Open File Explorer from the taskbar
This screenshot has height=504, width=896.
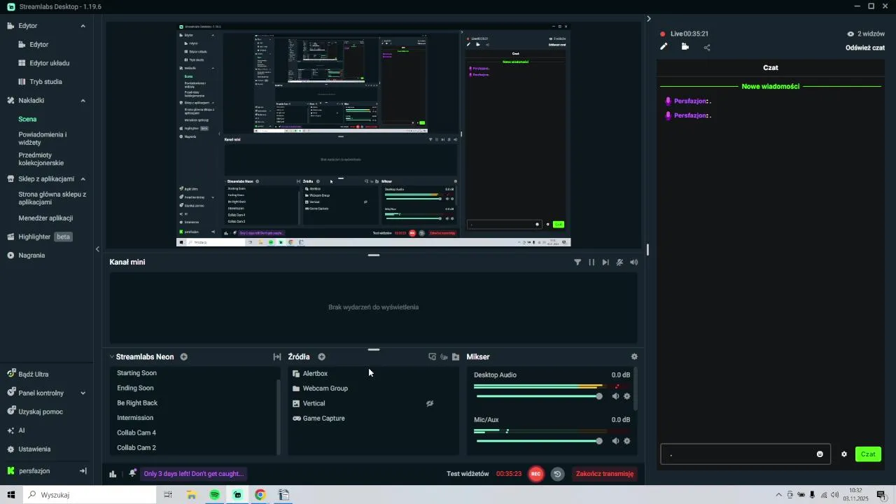tap(191, 495)
